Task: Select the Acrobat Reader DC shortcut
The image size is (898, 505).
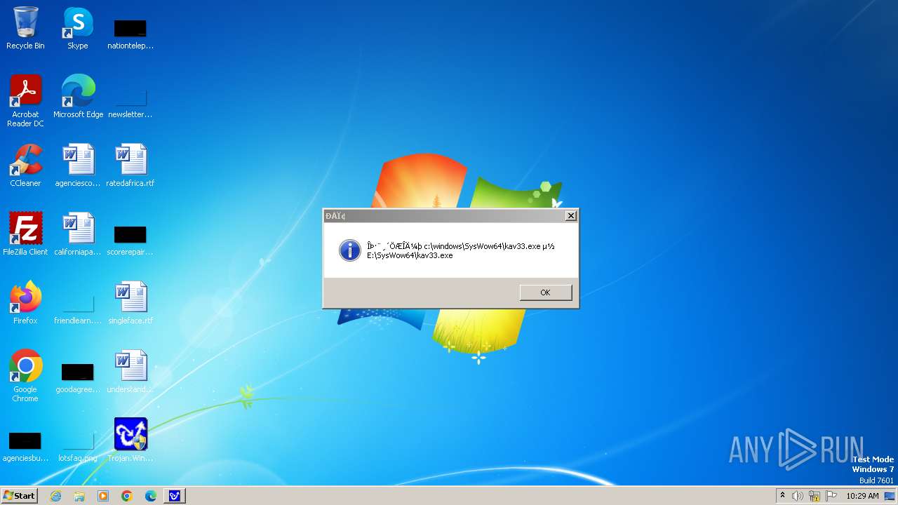Action: coord(25,101)
